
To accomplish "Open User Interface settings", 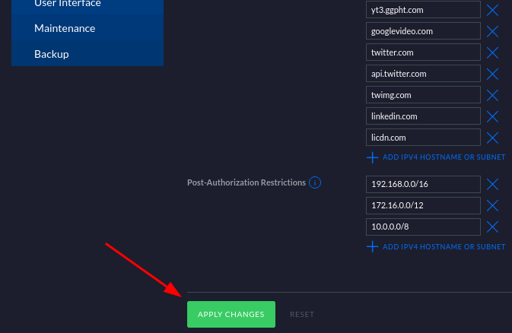I will (x=68, y=4).
